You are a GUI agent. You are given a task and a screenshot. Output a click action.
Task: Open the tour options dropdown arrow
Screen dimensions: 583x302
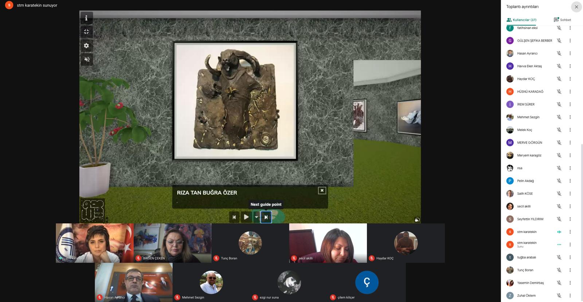256,217
